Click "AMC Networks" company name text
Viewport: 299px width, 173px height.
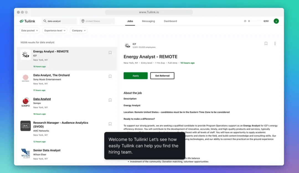click(x=41, y=131)
